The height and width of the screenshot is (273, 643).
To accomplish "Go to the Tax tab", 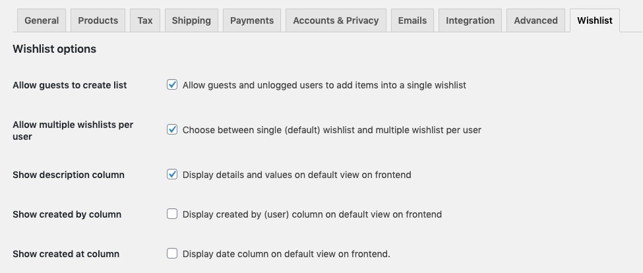I will click(x=145, y=20).
